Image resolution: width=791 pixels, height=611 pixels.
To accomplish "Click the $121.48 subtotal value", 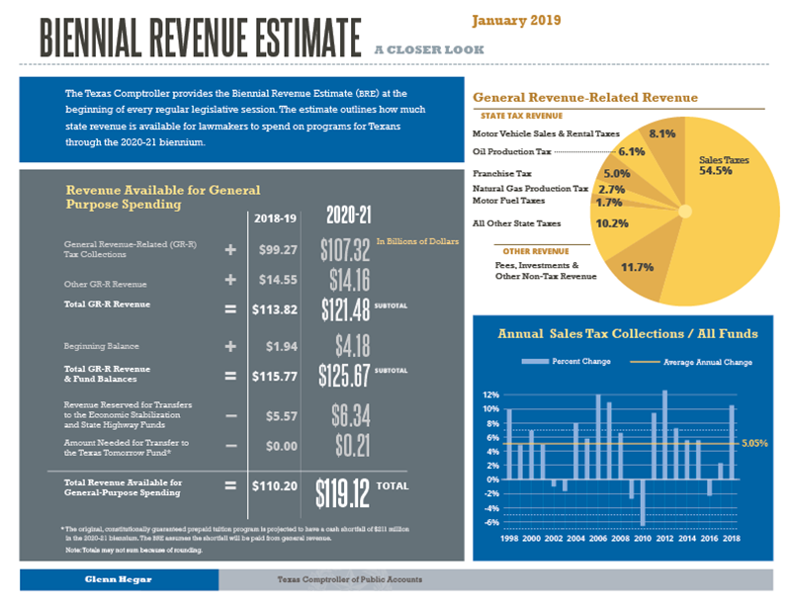I will [x=345, y=309].
